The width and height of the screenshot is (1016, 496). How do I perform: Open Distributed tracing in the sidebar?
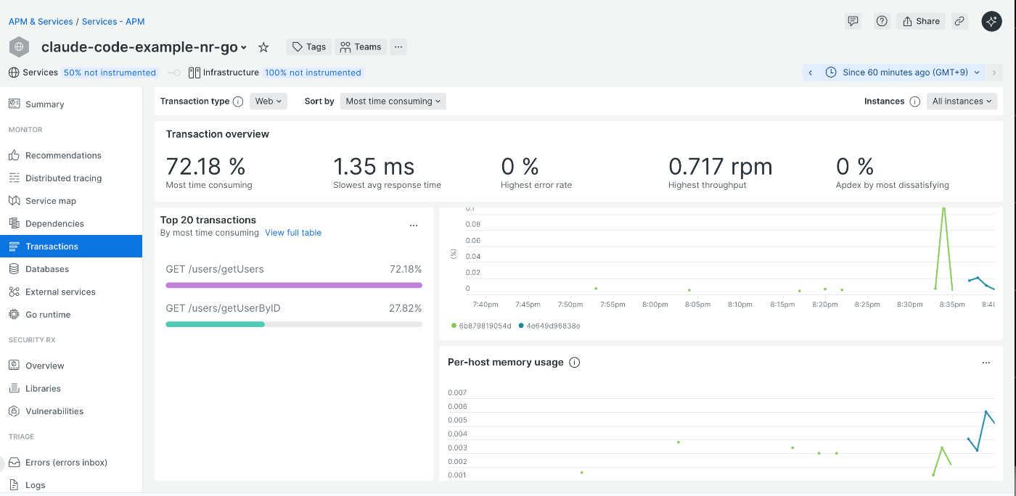pos(71,178)
